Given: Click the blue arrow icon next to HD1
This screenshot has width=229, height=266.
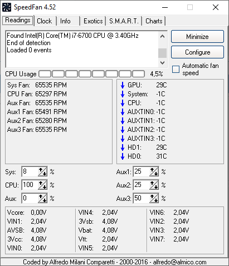Looking at the screenshot, I should [123, 147].
